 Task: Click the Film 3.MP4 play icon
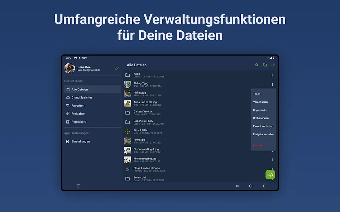pos(128,131)
